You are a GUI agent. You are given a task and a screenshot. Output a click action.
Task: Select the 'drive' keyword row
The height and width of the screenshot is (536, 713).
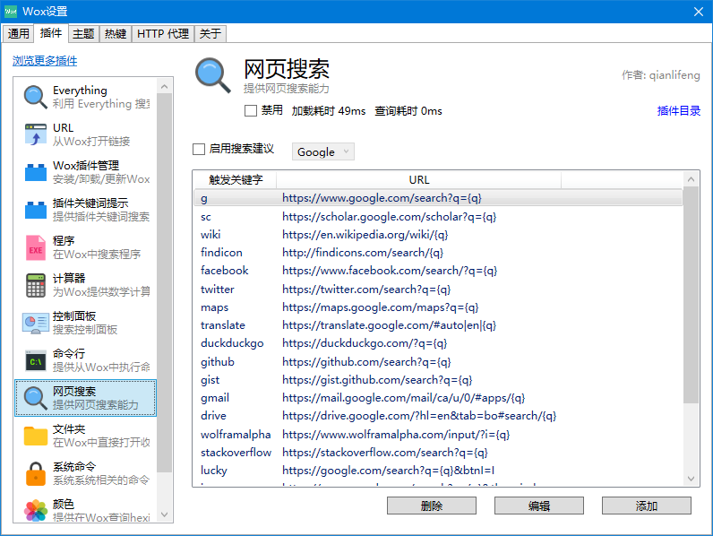click(x=438, y=416)
